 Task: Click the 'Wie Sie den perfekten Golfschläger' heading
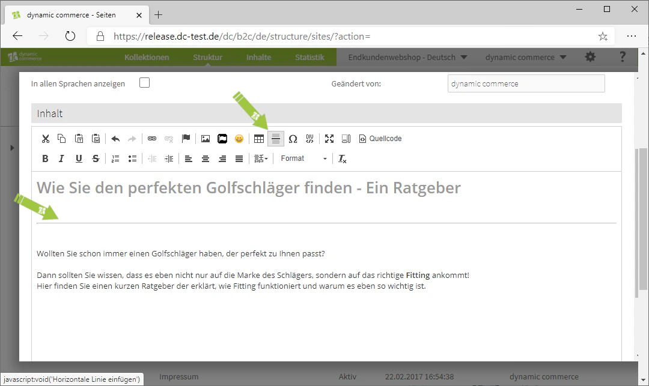tap(248, 188)
